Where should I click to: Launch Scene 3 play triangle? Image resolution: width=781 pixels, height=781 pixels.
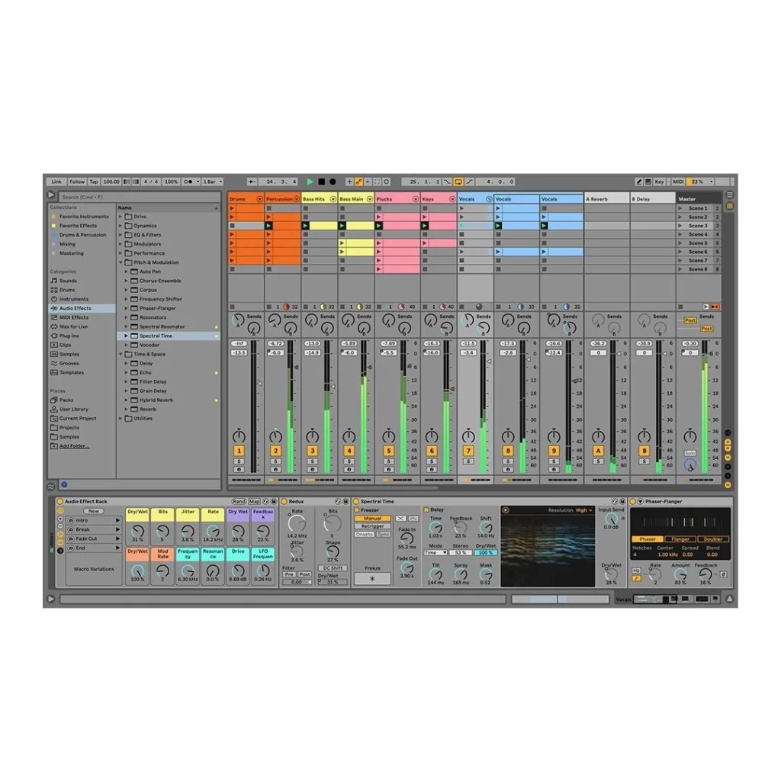click(680, 226)
